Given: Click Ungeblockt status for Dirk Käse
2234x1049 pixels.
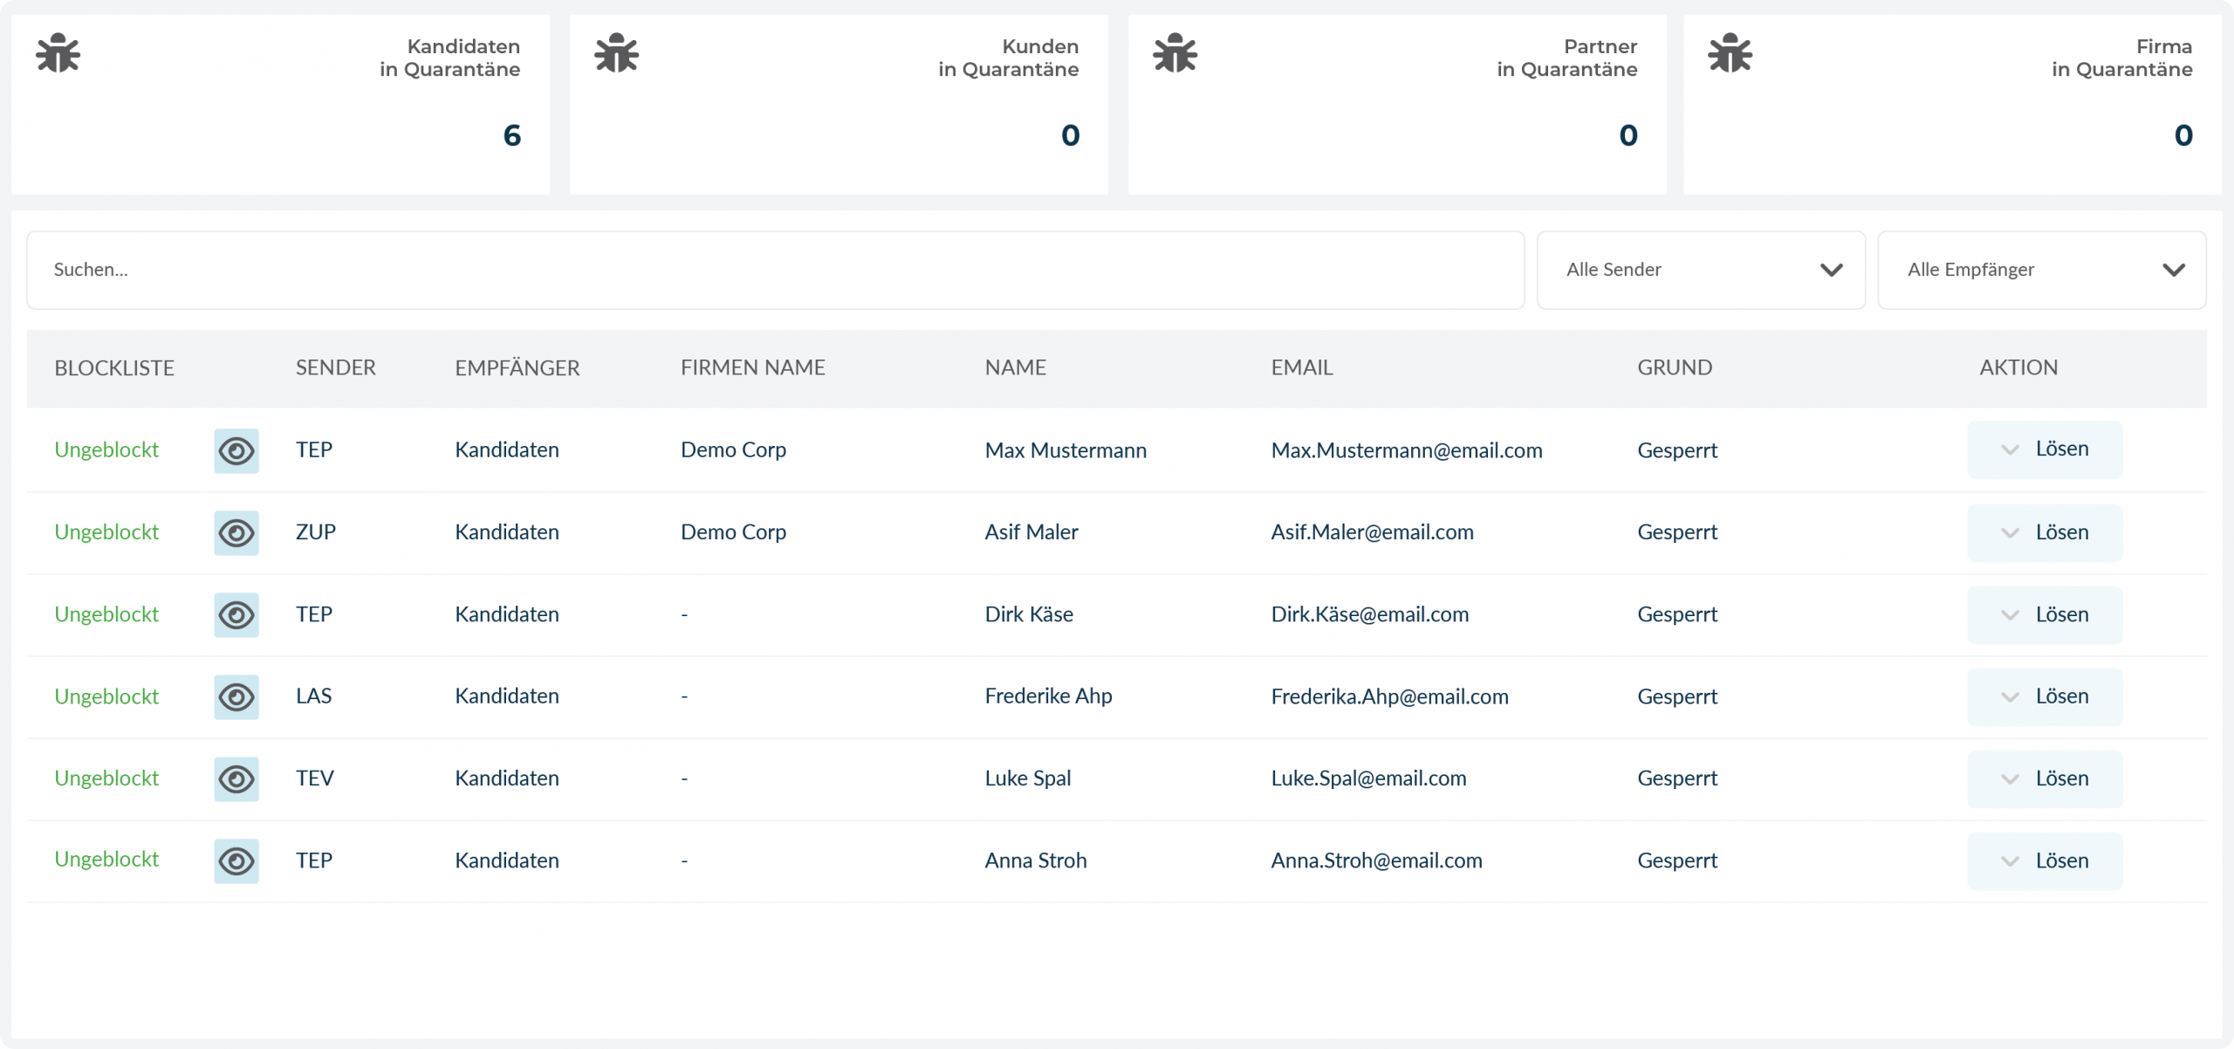Looking at the screenshot, I should click(x=106, y=614).
